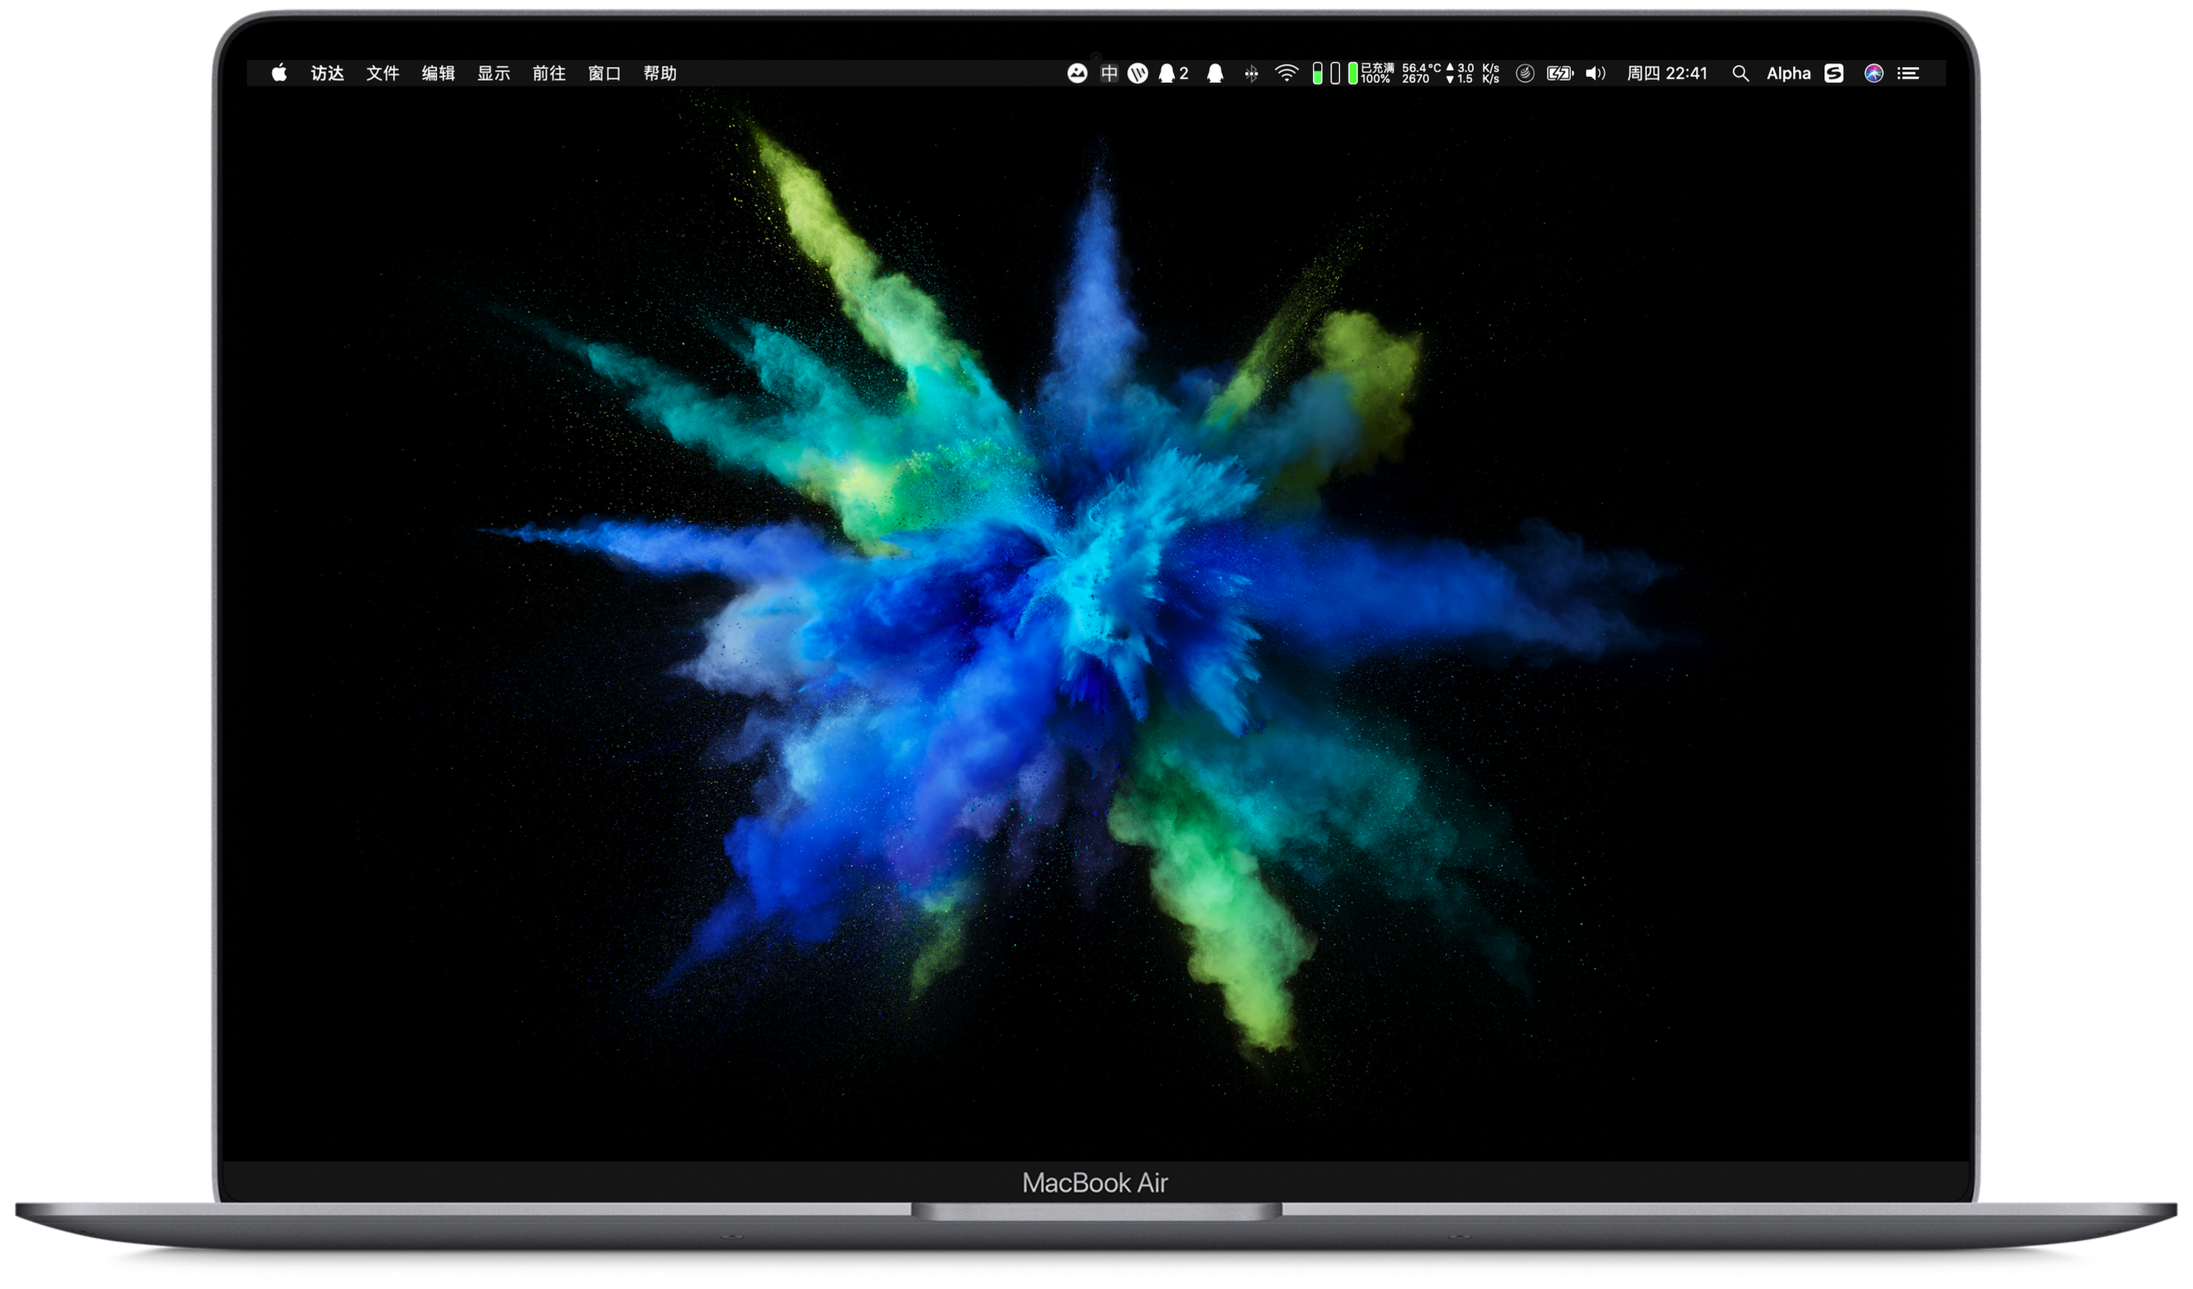Screen dimensions: 2193x1289
Task: Open the volume speaker control
Action: (x=1594, y=73)
